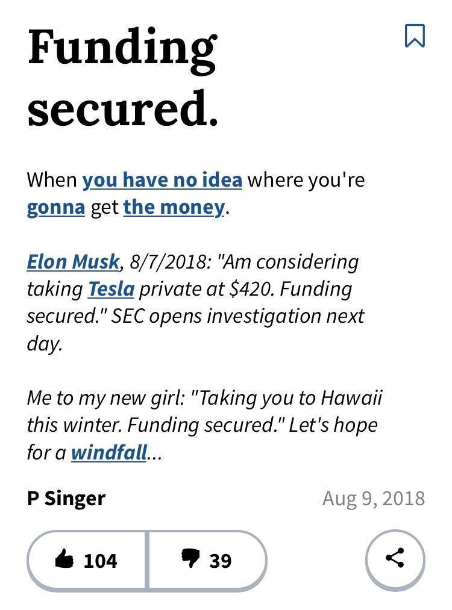Visit the Elon Musk link
Screen dimensions: 452x610
click(x=73, y=262)
